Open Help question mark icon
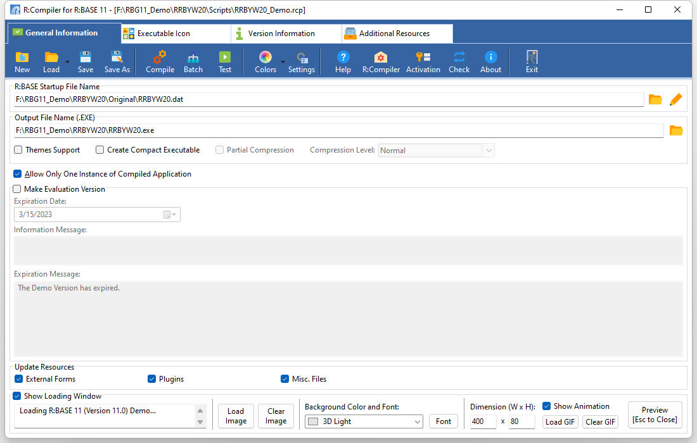Viewport: 697px width, 443px height. 343,57
